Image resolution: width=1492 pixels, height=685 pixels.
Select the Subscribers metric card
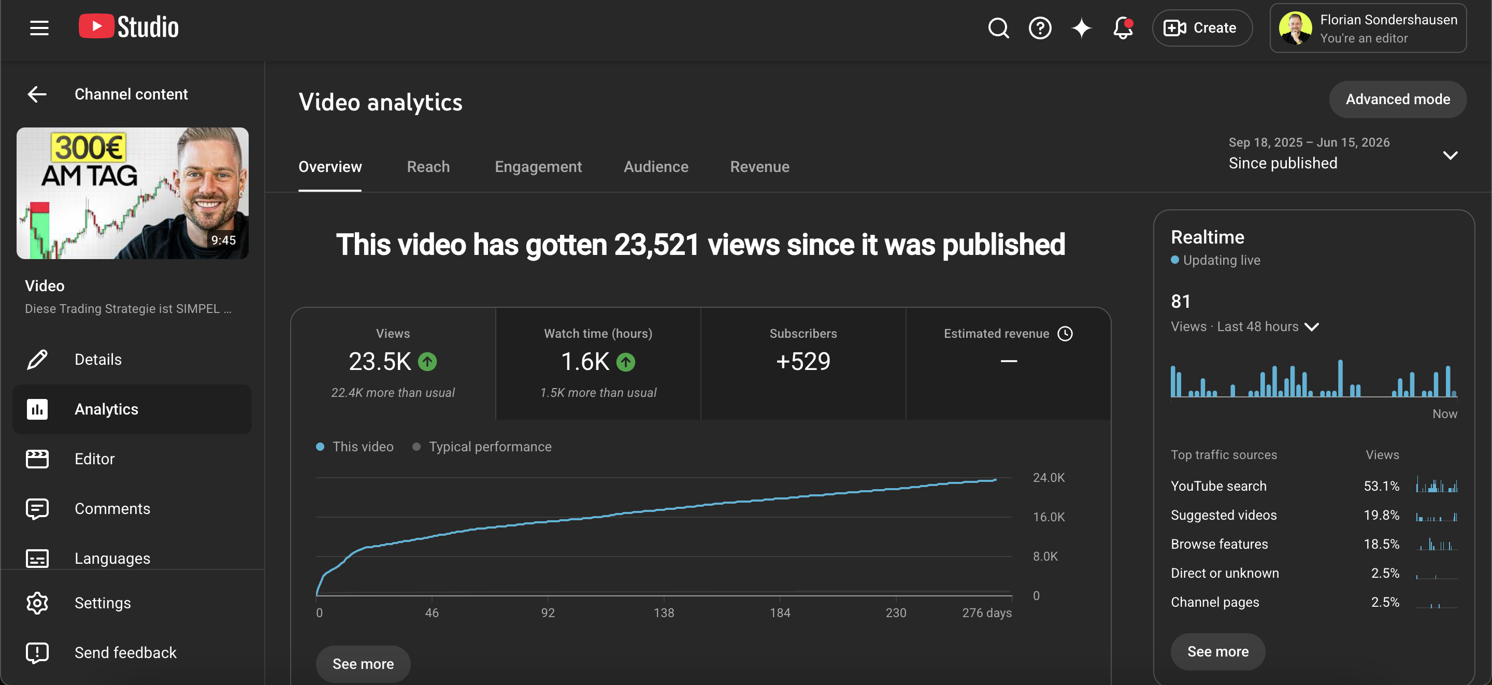pos(803,363)
